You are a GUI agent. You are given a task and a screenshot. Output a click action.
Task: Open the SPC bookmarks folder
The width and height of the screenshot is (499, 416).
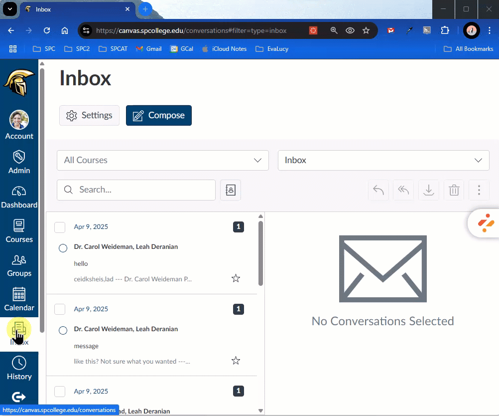44,49
